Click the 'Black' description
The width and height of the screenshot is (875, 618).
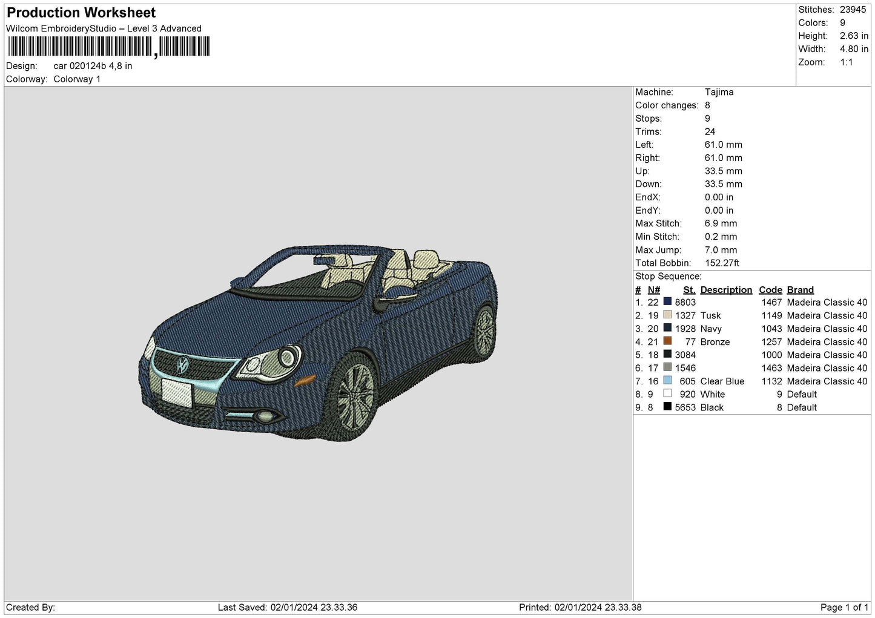(712, 407)
